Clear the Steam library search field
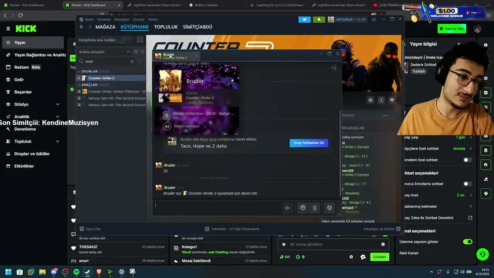Image resolution: width=494 pixels, height=278 pixels. pos(132,61)
